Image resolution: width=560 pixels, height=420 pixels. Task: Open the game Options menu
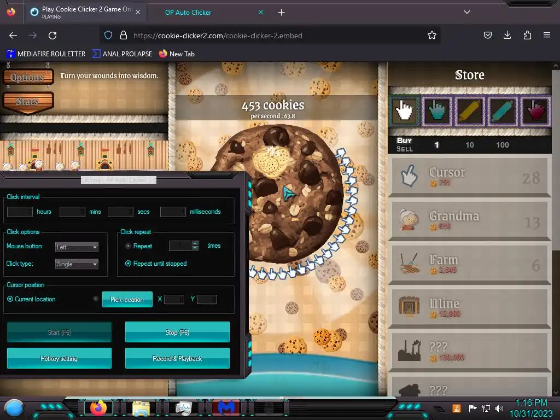(28, 77)
